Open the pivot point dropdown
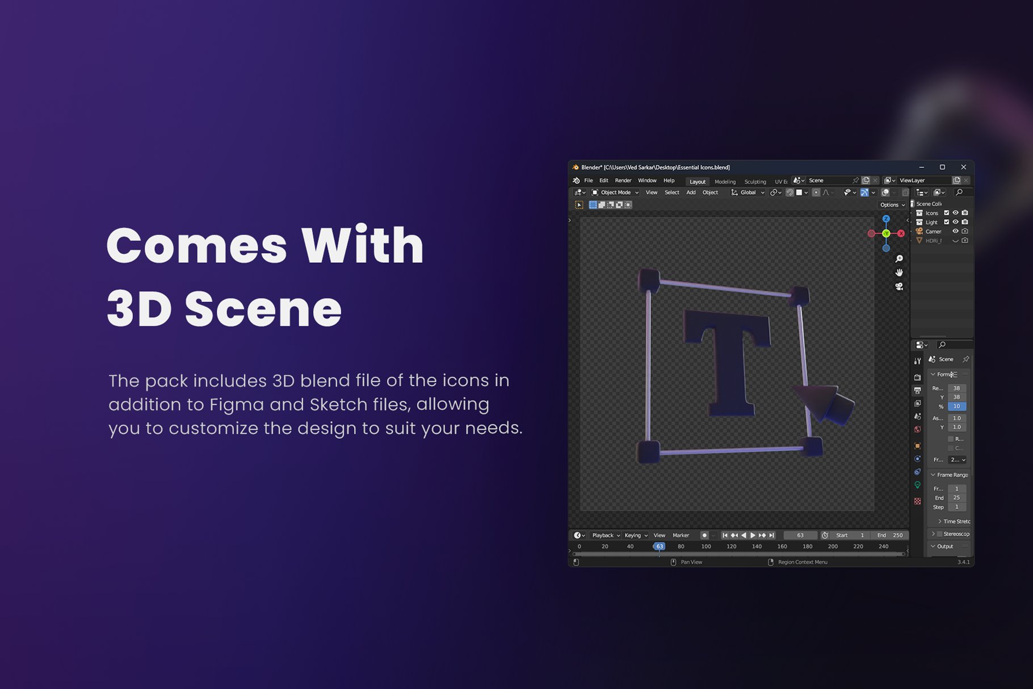The width and height of the screenshot is (1033, 689). (775, 192)
